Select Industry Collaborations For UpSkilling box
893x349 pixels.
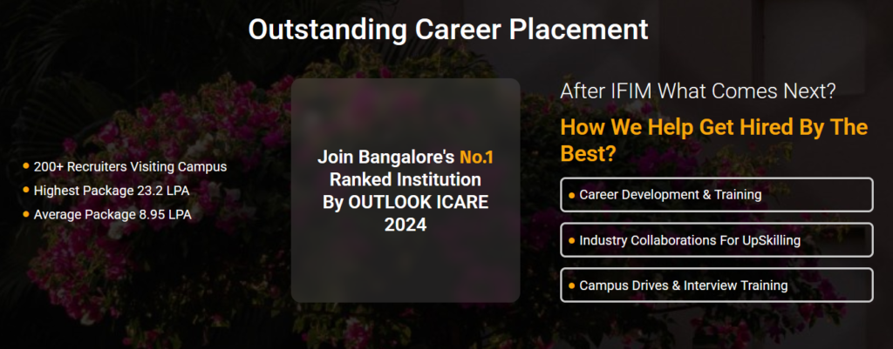coord(717,240)
